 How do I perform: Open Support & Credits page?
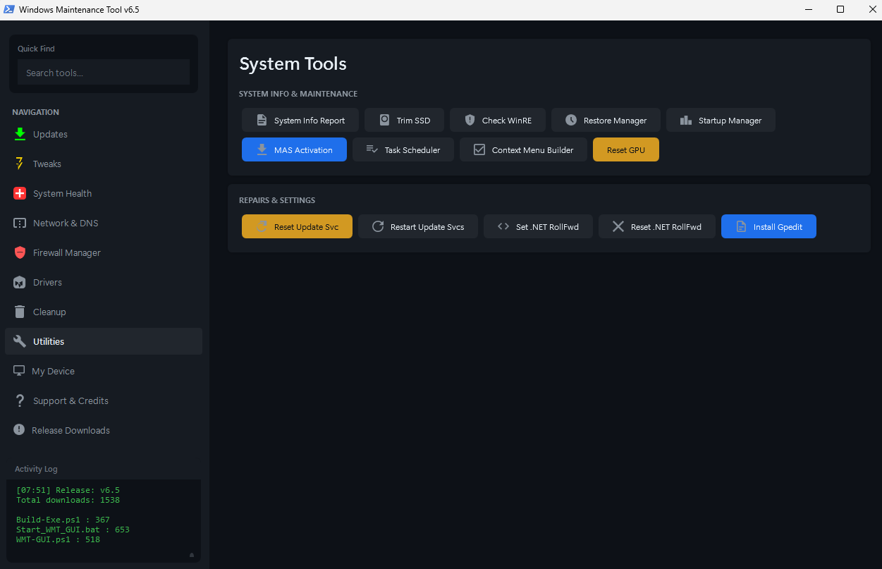click(x=104, y=400)
